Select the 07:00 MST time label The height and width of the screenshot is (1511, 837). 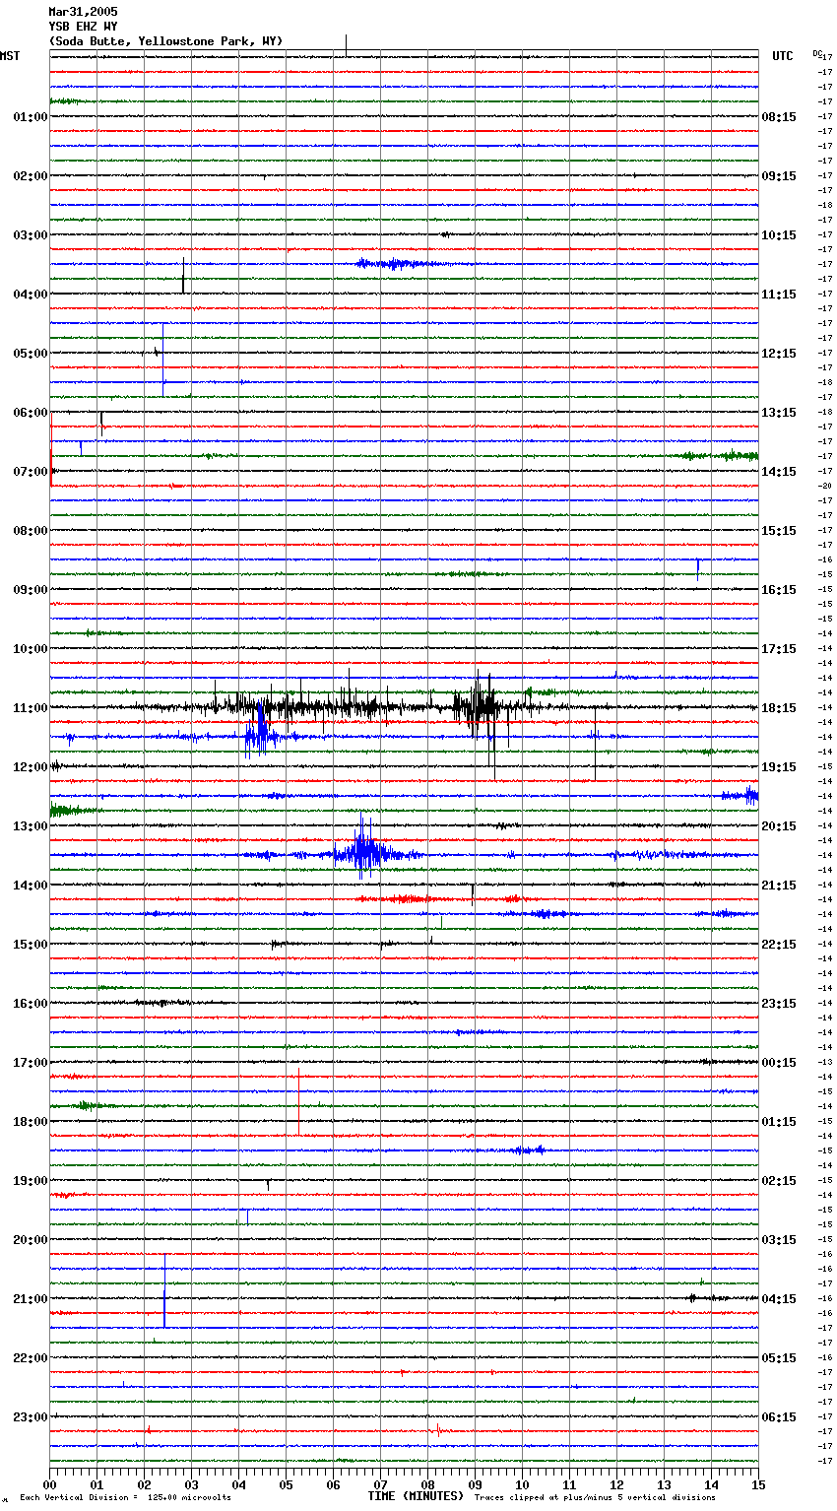pos(30,472)
